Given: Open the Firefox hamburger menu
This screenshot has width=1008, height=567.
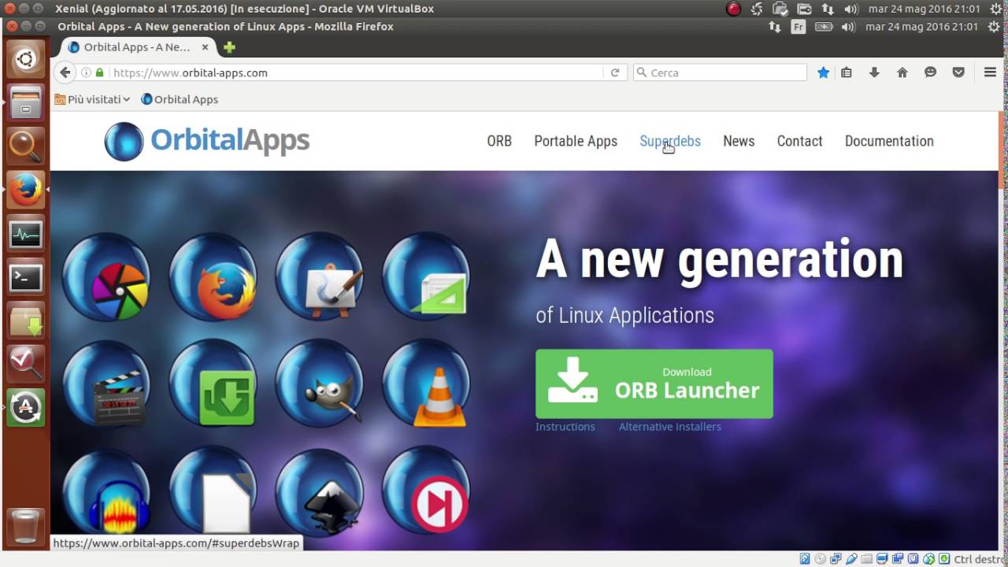Looking at the screenshot, I should coord(991,72).
